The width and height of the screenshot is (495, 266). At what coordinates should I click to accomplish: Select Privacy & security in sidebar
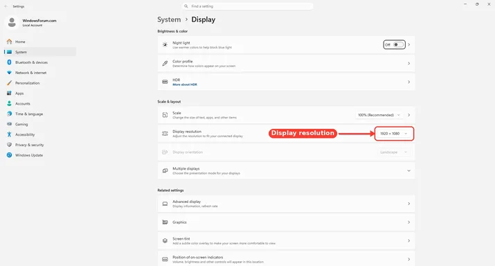40,145
